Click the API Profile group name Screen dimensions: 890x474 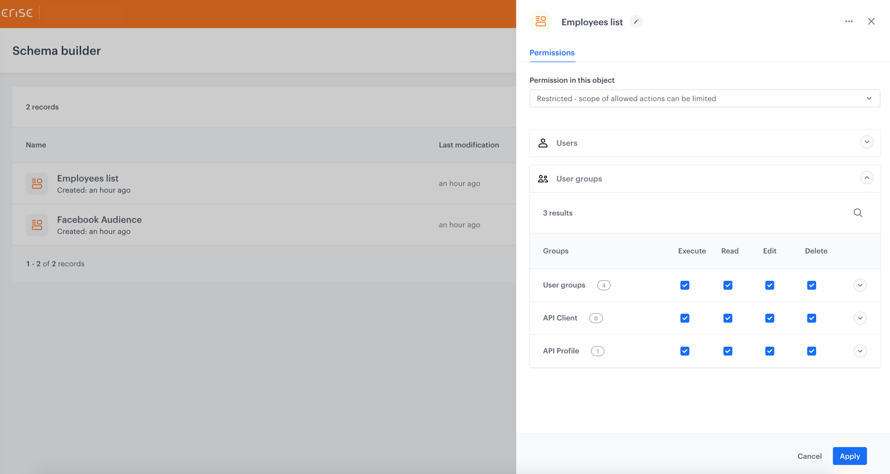[x=560, y=351]
